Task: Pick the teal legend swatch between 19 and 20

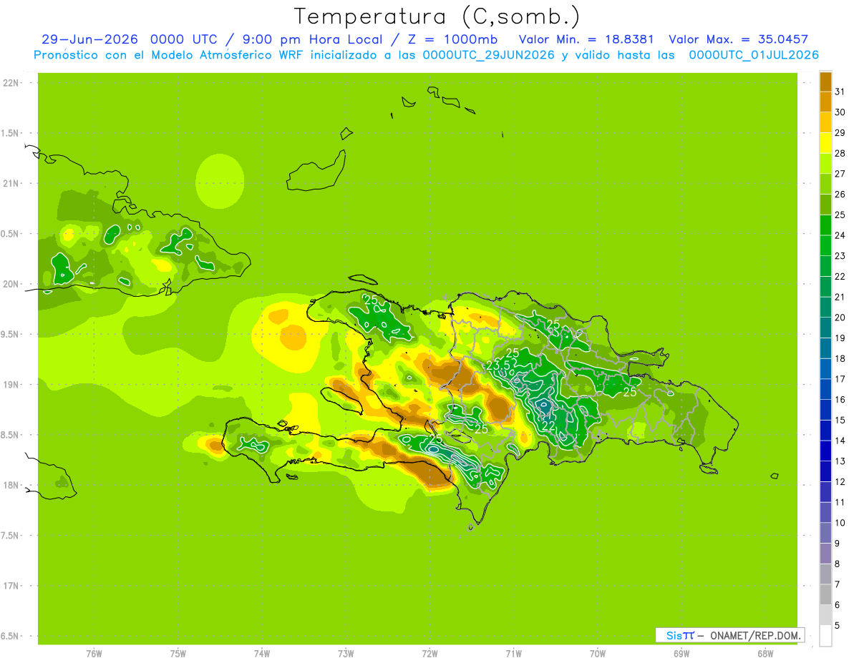Action: pos(825,328)
